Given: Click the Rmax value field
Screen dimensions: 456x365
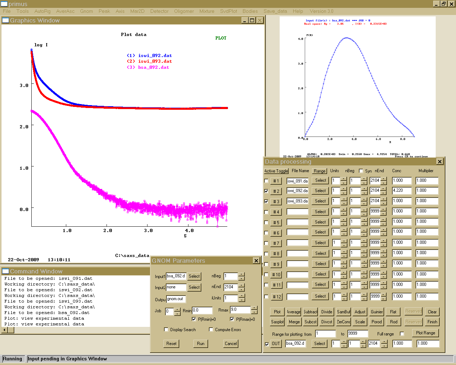Looking at the screenshot, I should (x=240, y=310).
